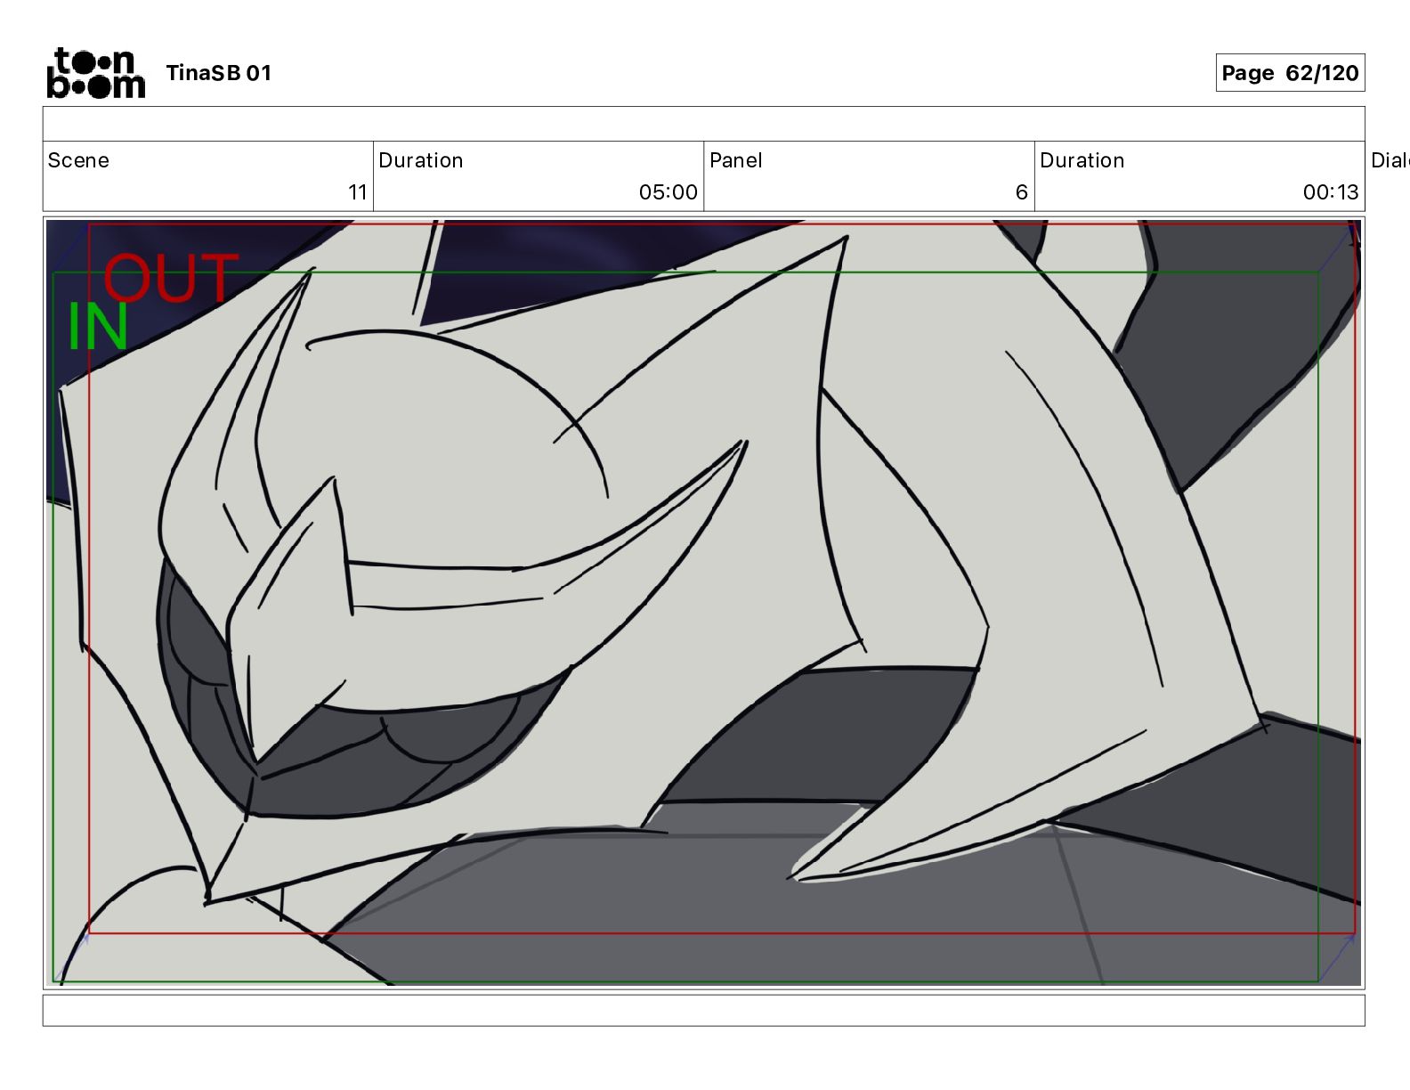The image size is (1410, 1090).
Task: Click the empty header bar above Scene row
Action: point(703,124)
